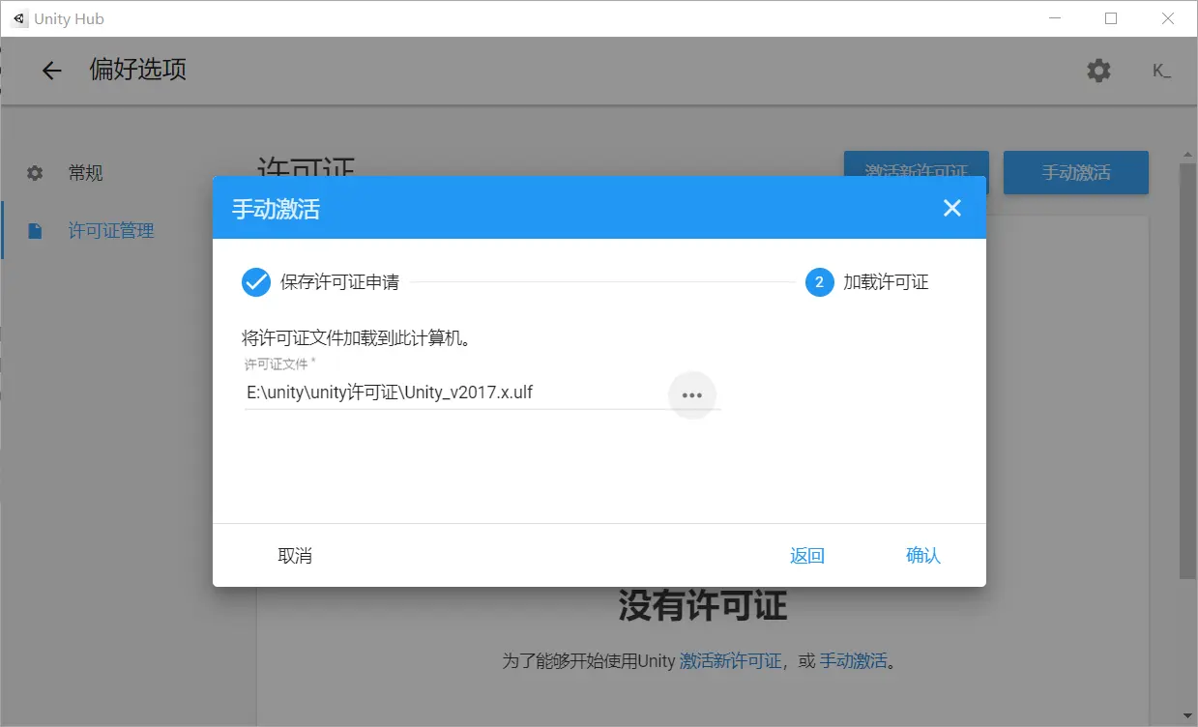
Task: Click the 没有许可证 heading text
Action: point(703,606)
